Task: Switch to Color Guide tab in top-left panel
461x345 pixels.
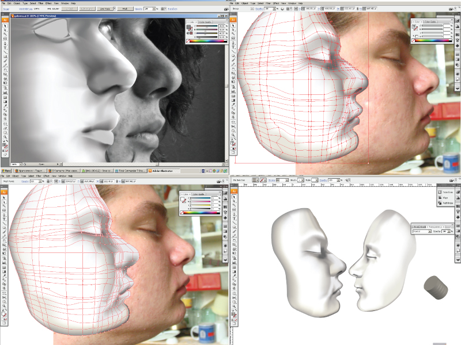Action: [x=205, y=21]
